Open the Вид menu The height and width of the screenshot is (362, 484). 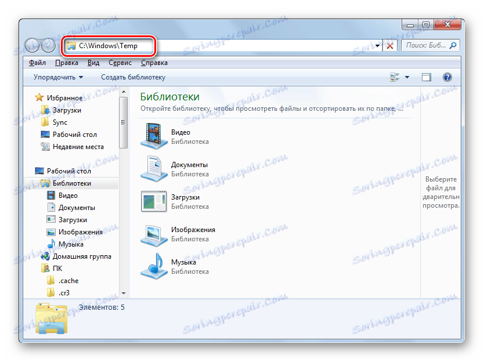(93, 63)
